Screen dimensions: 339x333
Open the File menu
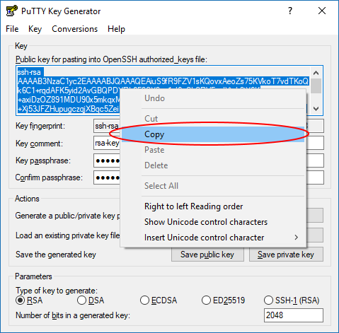tap(12, 29)
